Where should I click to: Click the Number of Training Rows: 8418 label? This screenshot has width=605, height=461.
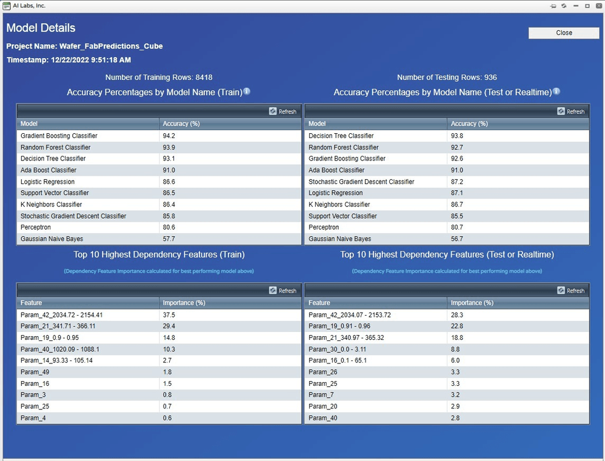(159, 78)
